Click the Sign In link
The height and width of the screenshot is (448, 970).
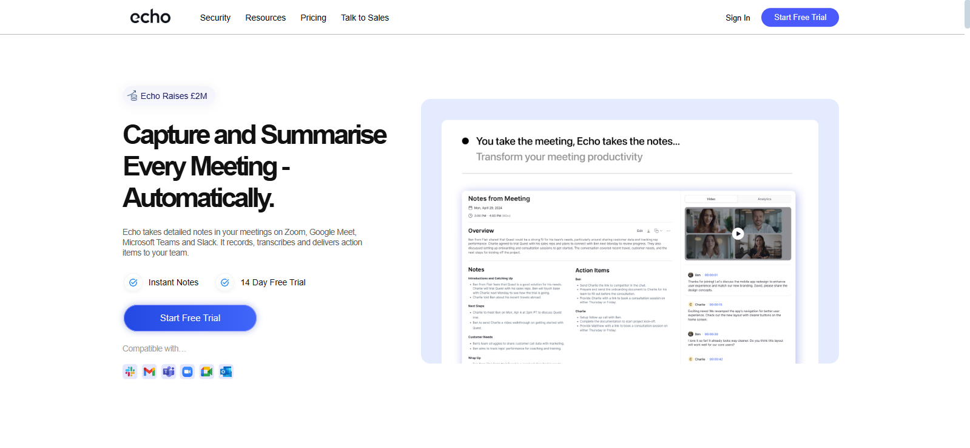738,18
